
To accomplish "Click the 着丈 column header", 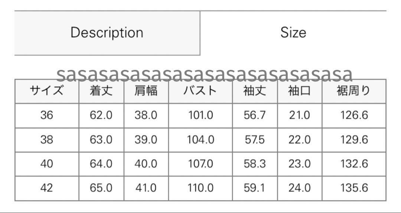I will pos(101,91).
